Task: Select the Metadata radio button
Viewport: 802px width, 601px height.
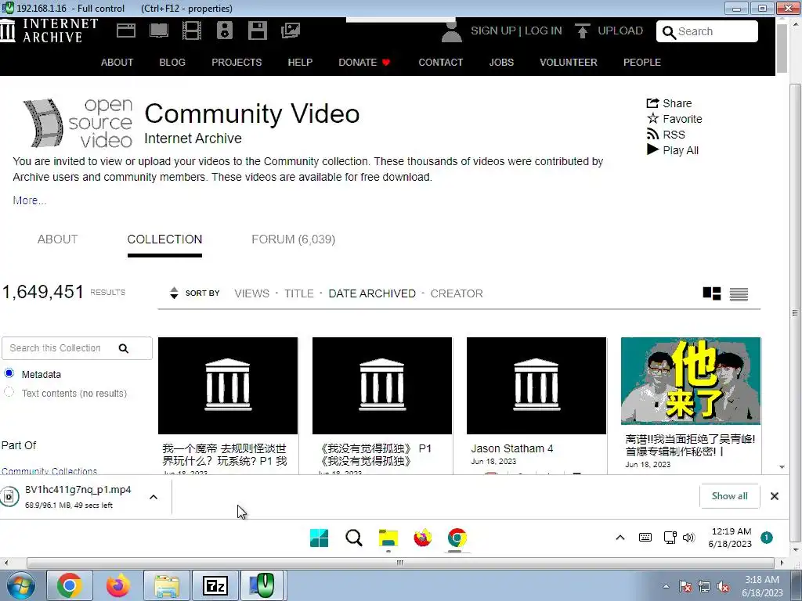Action: pos(9,373)
